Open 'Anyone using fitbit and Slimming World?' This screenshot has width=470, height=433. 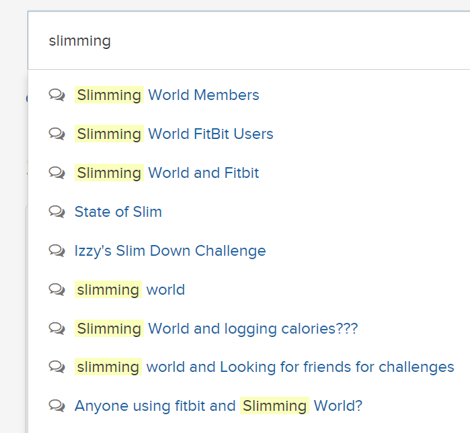point(219,406)
